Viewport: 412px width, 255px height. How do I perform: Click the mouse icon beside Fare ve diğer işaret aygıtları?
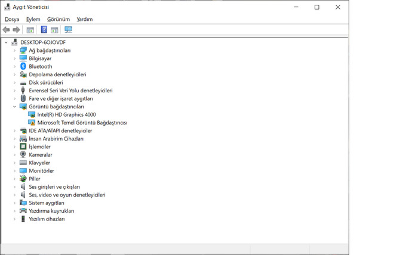click(x=23, y=98)
